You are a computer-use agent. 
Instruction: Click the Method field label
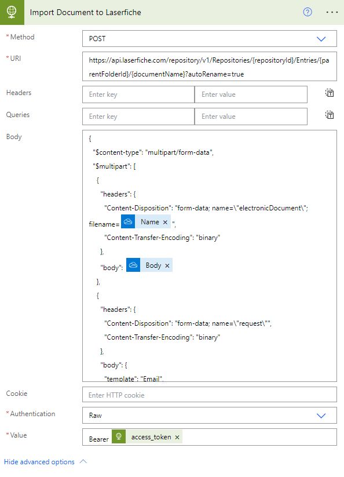[x=22, y=37]
